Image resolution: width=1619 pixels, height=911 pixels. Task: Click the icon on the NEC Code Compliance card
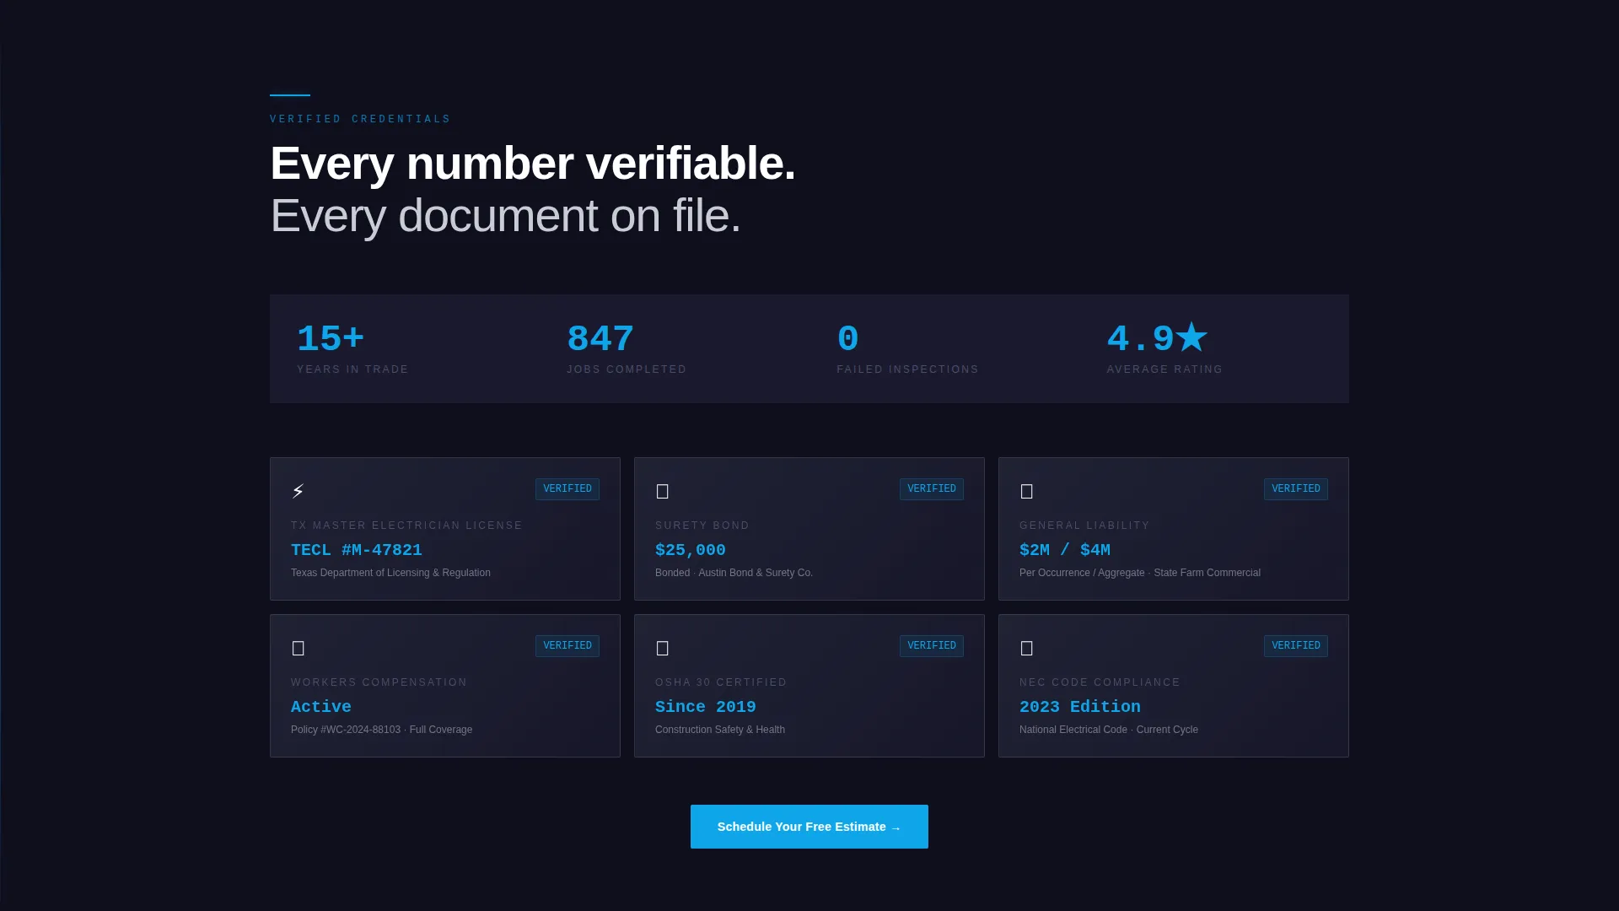coord(1026,648)
